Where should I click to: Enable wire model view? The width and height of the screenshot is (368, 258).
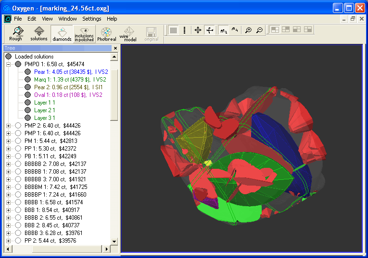coord(127,34)
